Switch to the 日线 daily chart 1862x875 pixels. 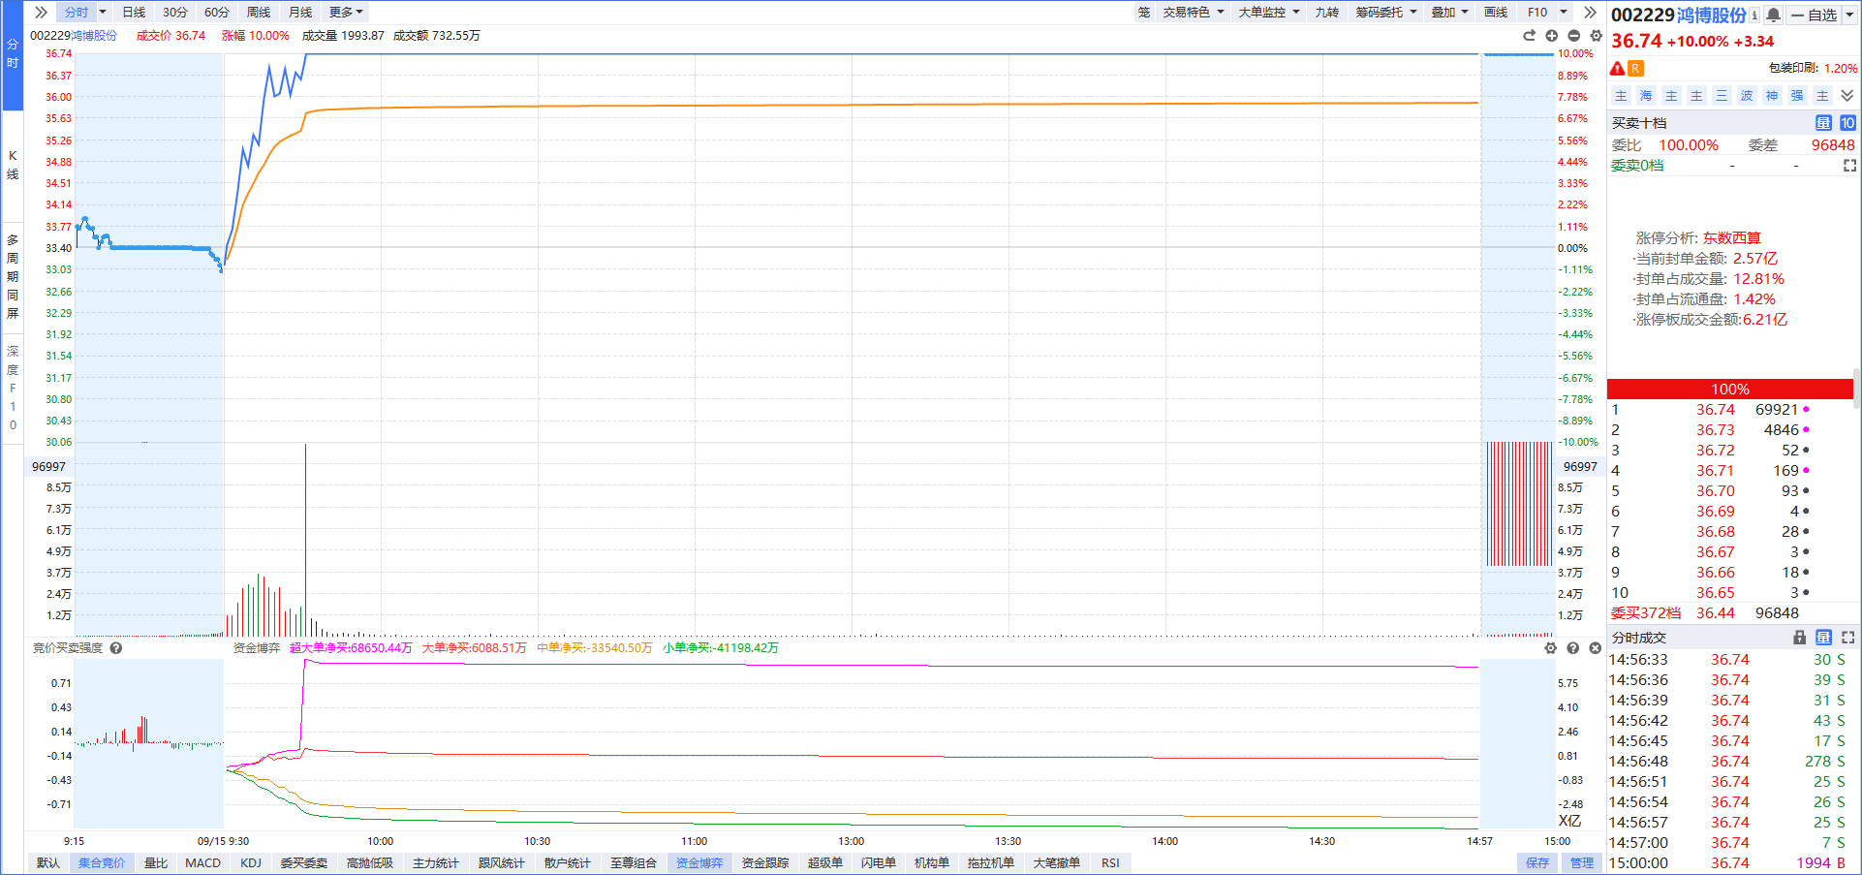(134, 13)
